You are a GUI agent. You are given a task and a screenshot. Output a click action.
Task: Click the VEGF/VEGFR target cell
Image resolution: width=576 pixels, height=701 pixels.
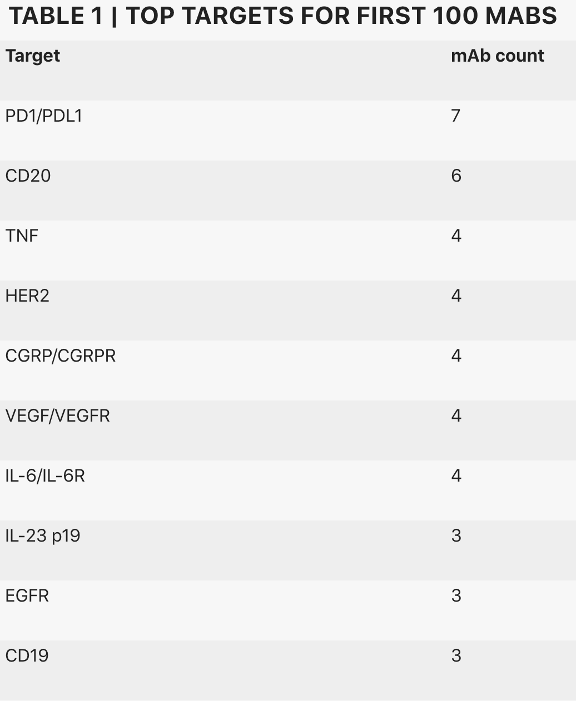[x=58, y=415]
